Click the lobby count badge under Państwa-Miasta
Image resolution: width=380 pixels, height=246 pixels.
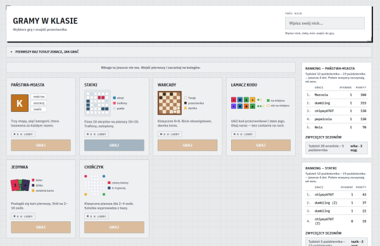(23, 134)
